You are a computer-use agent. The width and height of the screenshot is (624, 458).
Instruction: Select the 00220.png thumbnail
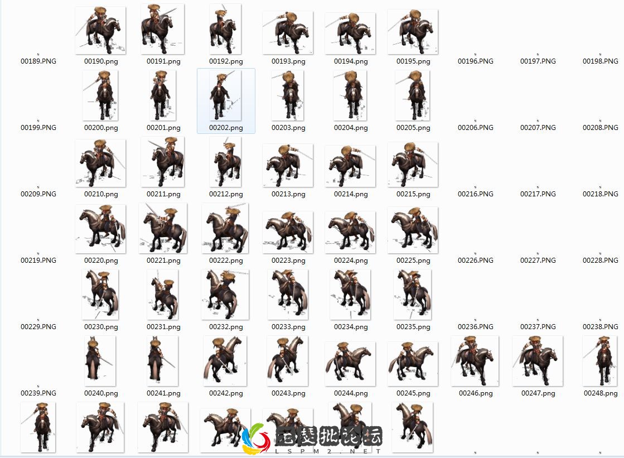tap(101, 229)
